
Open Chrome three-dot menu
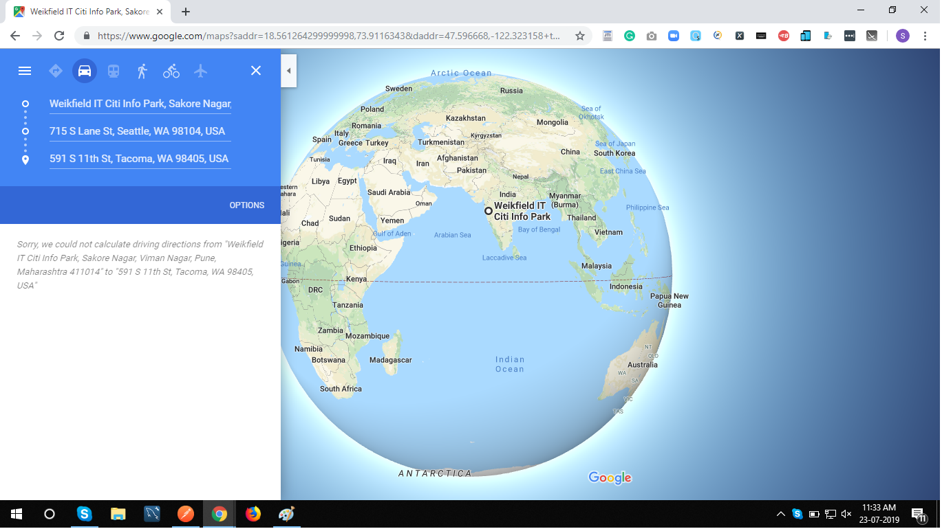[925, 36]
